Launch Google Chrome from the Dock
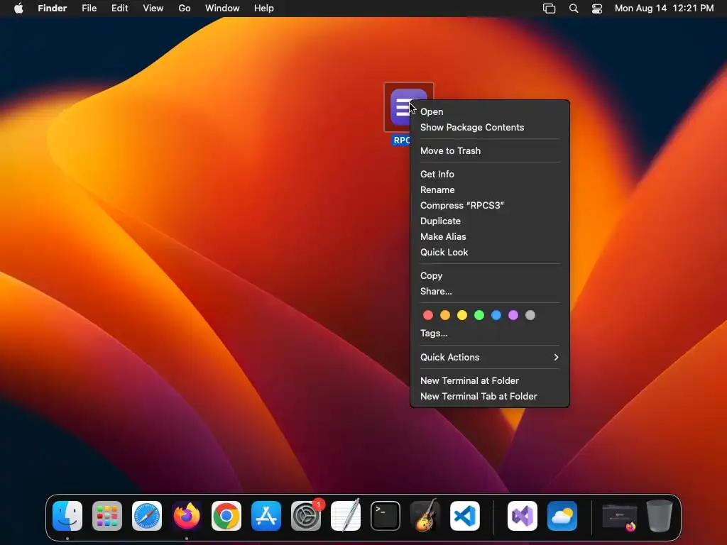The image size is (727, 545). pos(226,516)
